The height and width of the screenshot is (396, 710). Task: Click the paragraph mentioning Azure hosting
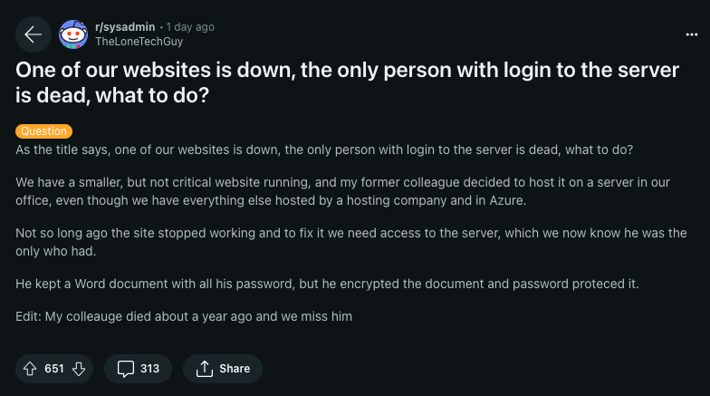(x=342, y=191)
